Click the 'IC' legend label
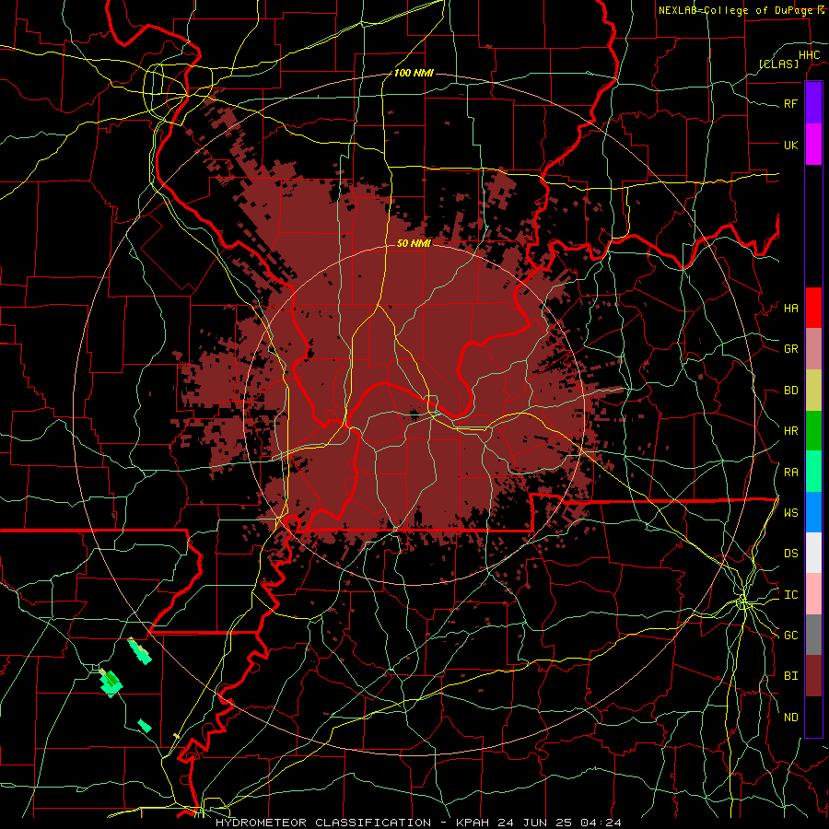The width and height of the screenshot is (829, 829). (791, 595)
